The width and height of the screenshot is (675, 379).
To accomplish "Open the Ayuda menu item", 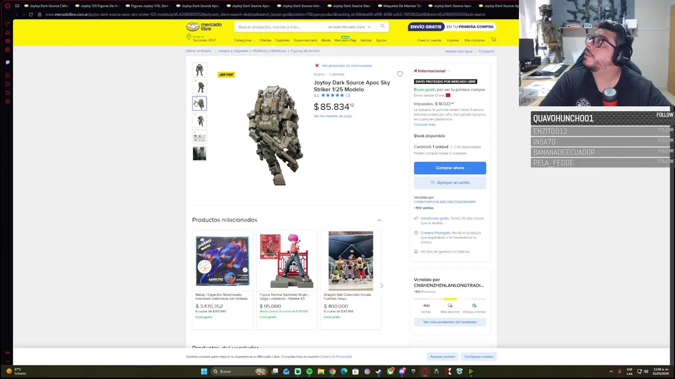I will (x=381, y=40).
